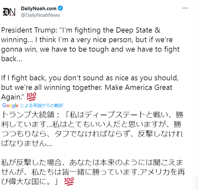Click the Japanese phrase アメリカを再
Screen dimensions: 198x190
tap(162, 172)
